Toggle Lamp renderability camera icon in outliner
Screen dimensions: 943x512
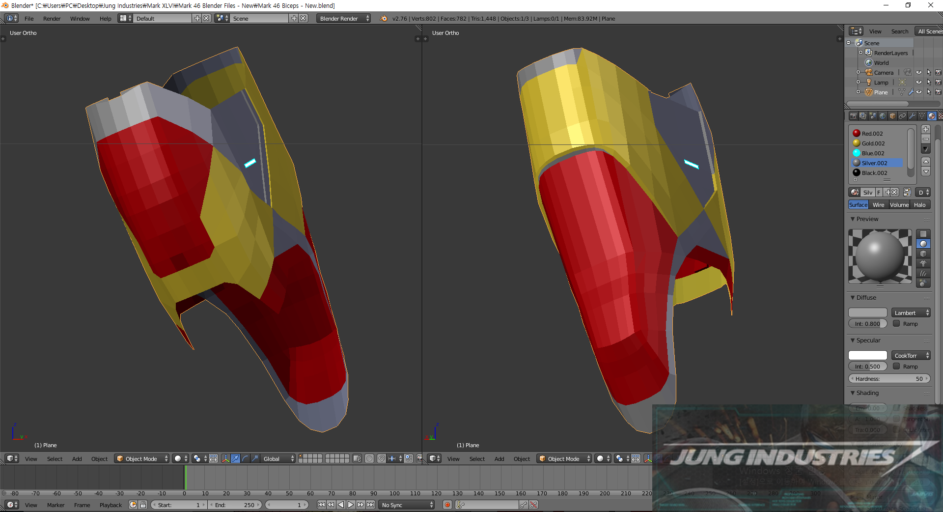coord(938,82)
